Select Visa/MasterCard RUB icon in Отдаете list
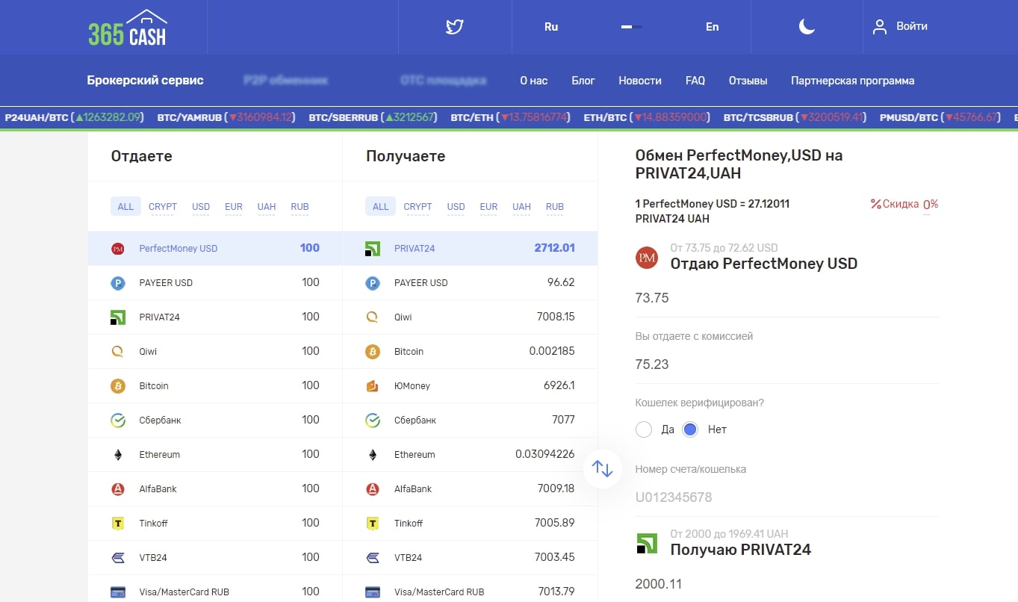 (x=117, y=592)
